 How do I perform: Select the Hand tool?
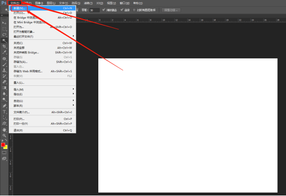4,130
